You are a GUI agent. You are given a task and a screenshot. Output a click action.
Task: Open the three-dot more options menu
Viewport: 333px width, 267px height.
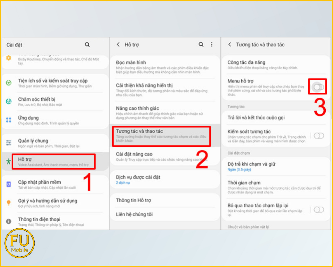click(x=211, y=44)
